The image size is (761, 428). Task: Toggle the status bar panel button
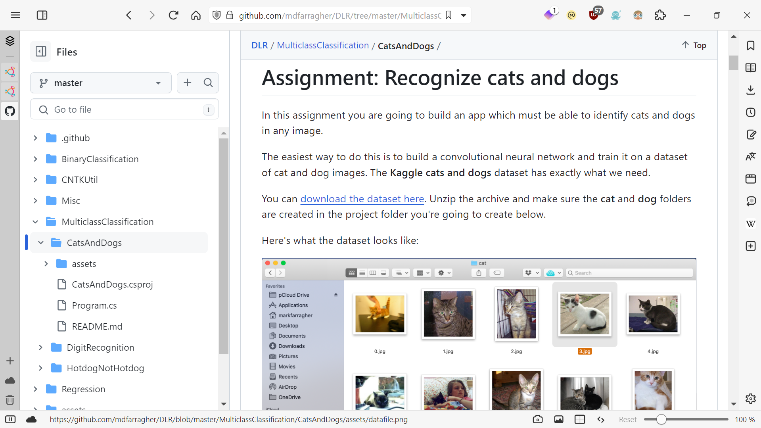pyautogui.click(x=10, y=419)
